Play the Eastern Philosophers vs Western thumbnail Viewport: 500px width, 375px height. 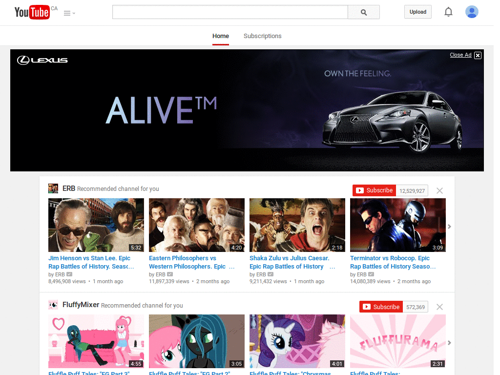(x=197, y=225)
